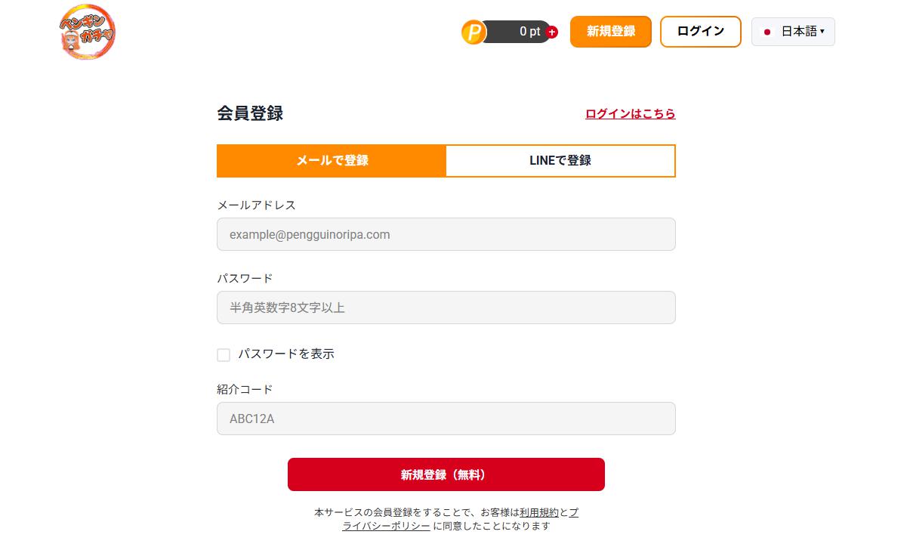
Task: Click the language dropdown arrow caret
Action: (822, 32)
